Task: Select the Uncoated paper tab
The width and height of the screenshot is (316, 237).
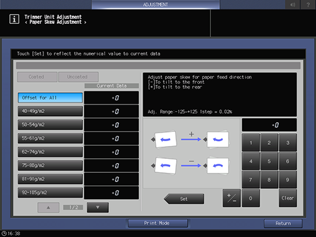Action: (78, 77)
